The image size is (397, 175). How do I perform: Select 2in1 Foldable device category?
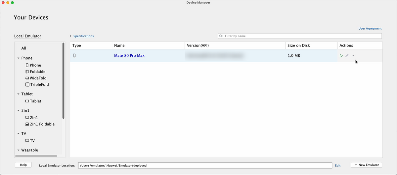pyautogui.click(x=42, y=124)
